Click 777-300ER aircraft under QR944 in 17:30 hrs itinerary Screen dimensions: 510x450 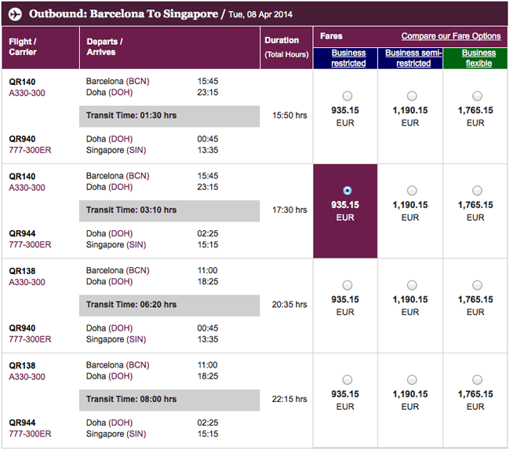click(x=30, y=244)
